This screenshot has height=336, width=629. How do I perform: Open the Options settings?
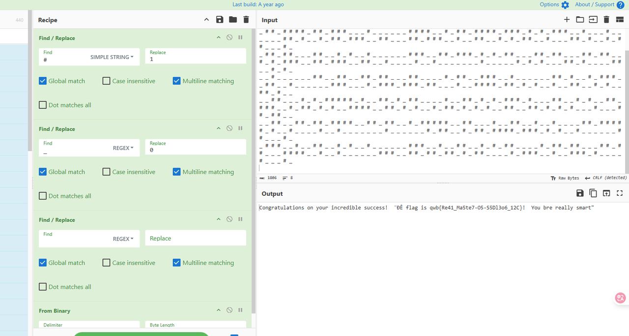[554, 4]
